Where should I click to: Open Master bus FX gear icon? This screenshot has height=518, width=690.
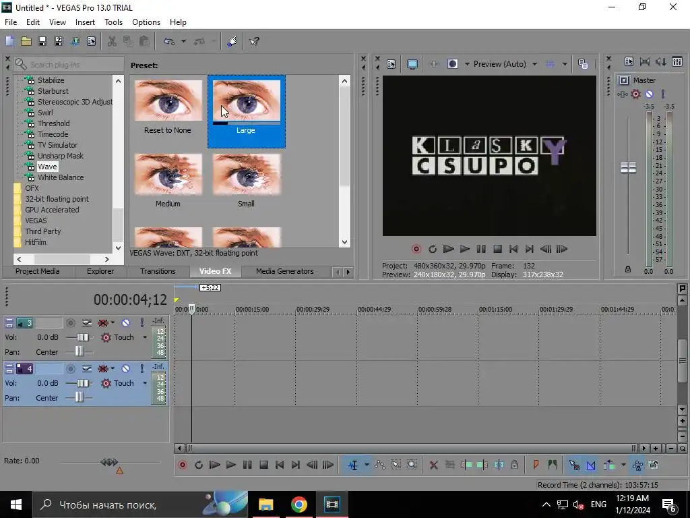click(636, 94)
